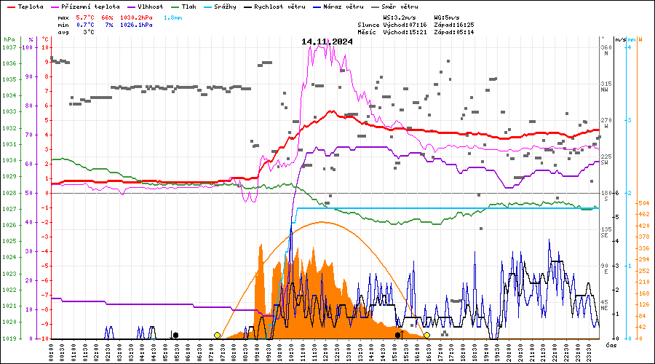Click the black moonset marker near 05:30
The width and height of the screenshot is (655, 364).
(175, 335)
